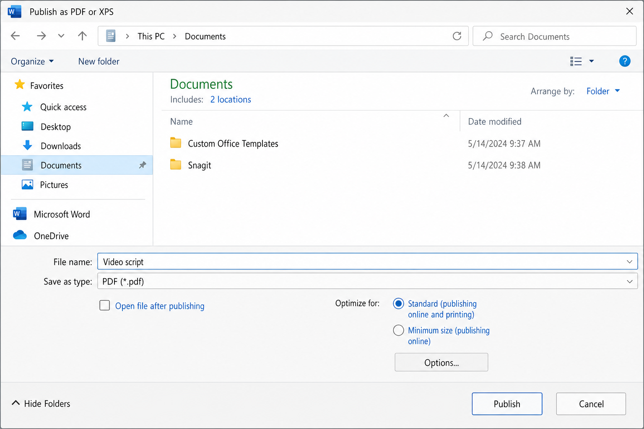This screenshot has width=644, height=429.
Task: Select Desktop in navigation pane
Action: [x=56, y=127]
